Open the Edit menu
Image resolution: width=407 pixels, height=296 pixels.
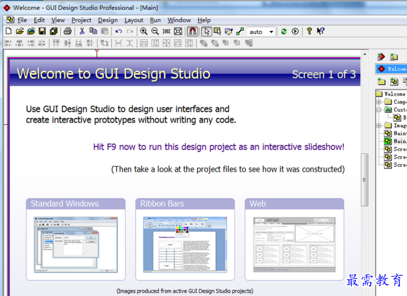(x=39, y=20)
